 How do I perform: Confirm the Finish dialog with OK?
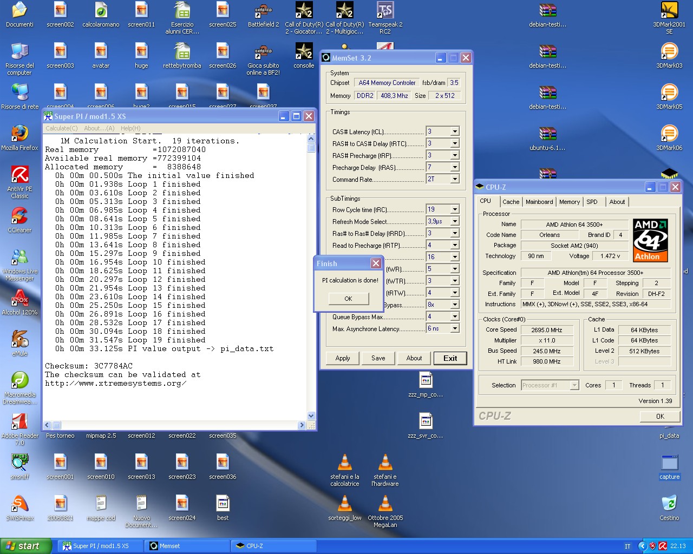348,299
